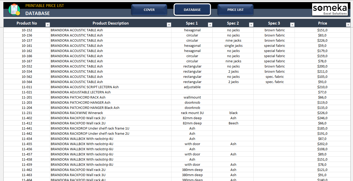The height and width of the screenshot is (181, 353).
Task: Select BRANDORA ADJUSTABLE LECTERN Ash cell
Action: (111, 92)
